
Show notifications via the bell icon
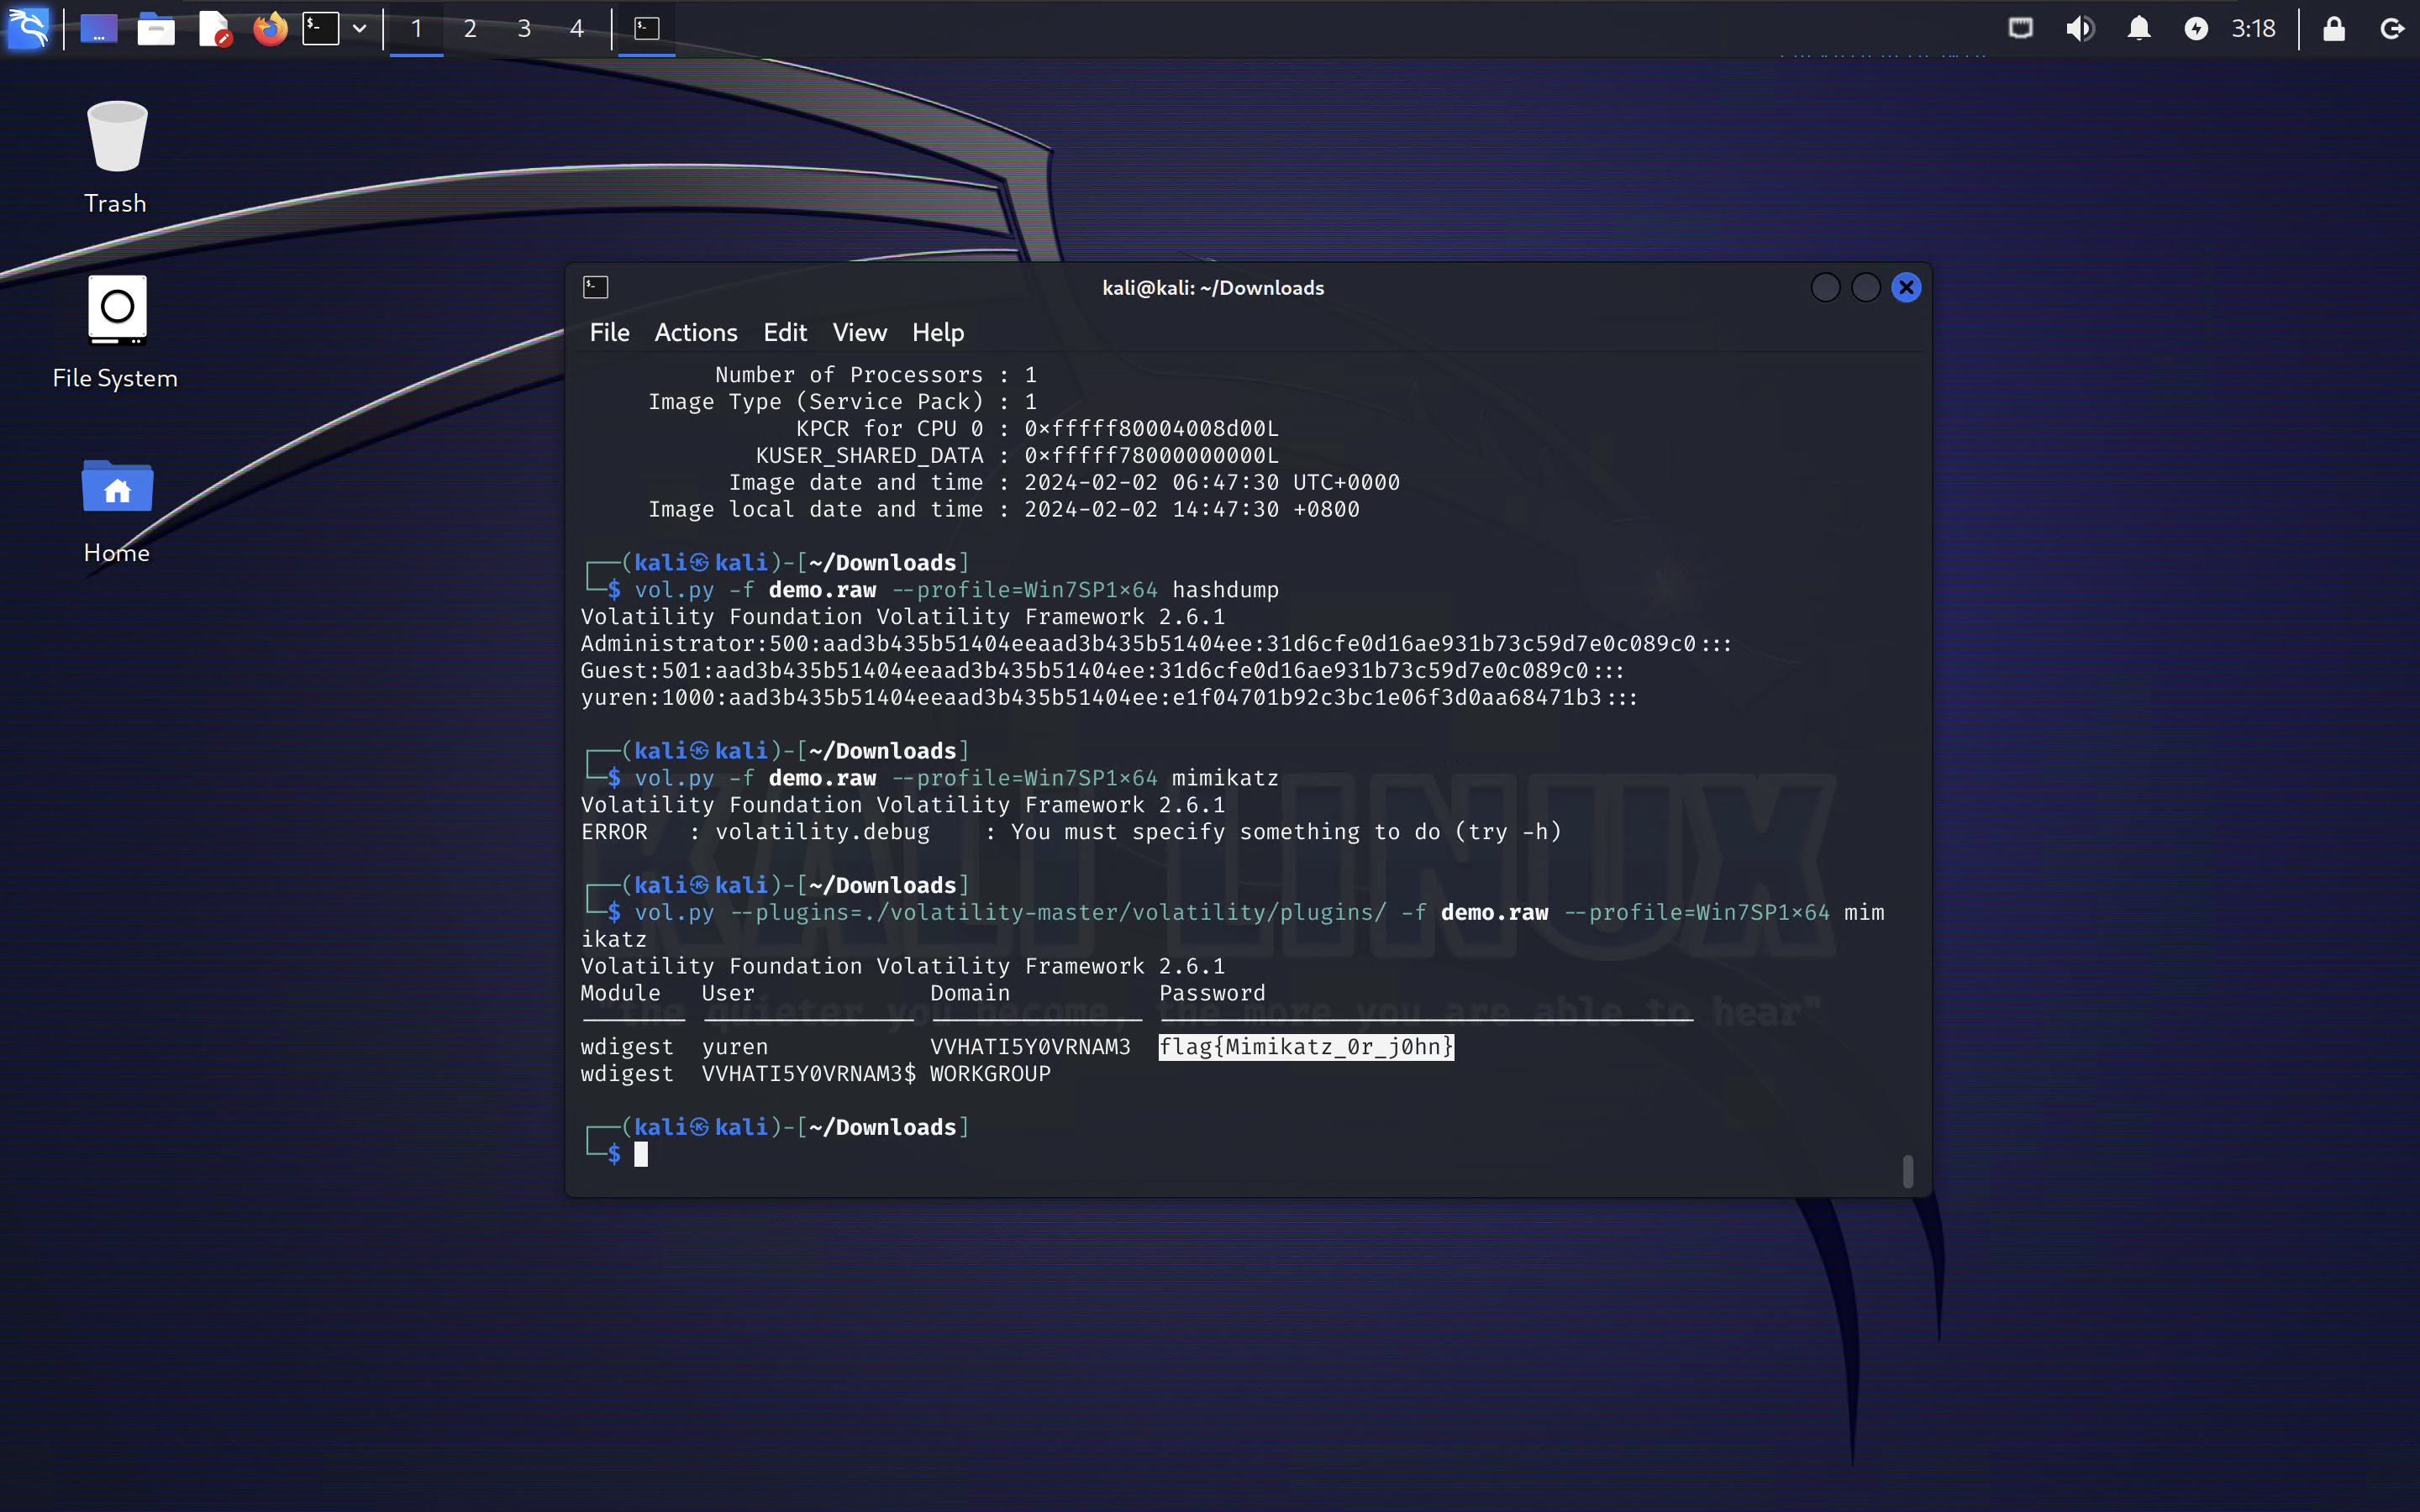(x=2138, y=28)
